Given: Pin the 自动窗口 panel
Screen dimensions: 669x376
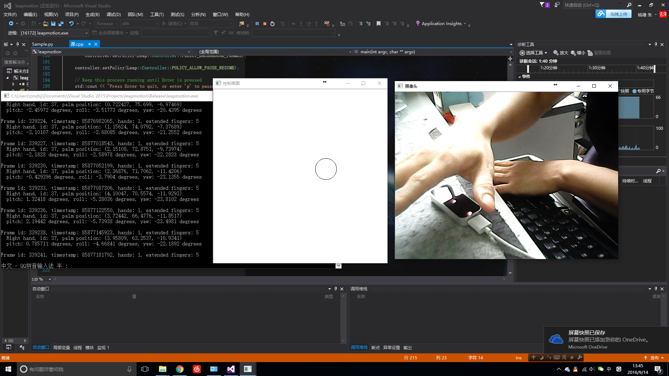Looking at the screenshot, I should tap(336, 289).
